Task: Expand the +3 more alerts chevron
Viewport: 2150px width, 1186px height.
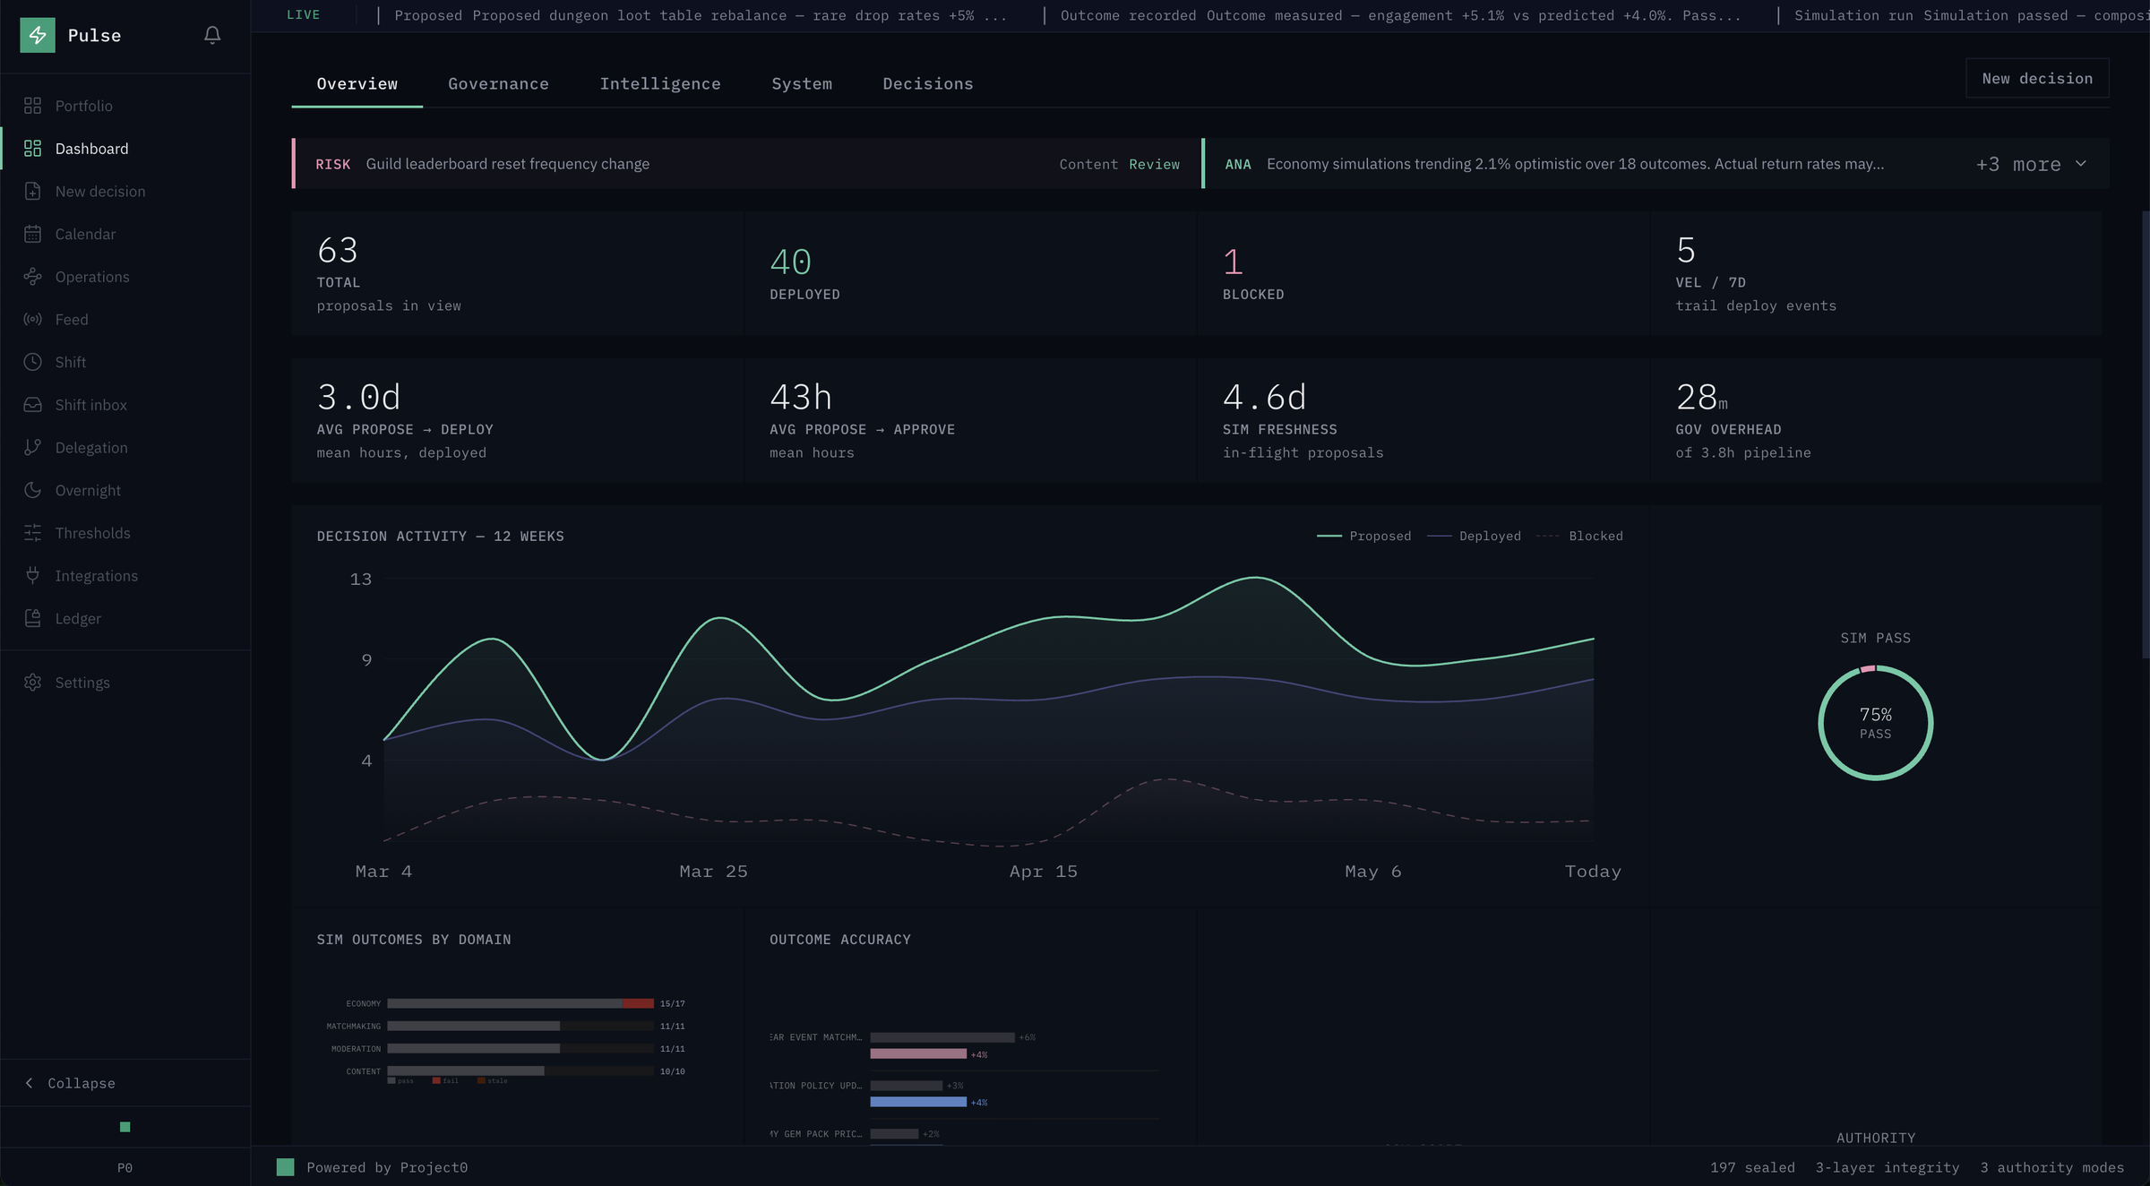Action: pos(2081,164)
